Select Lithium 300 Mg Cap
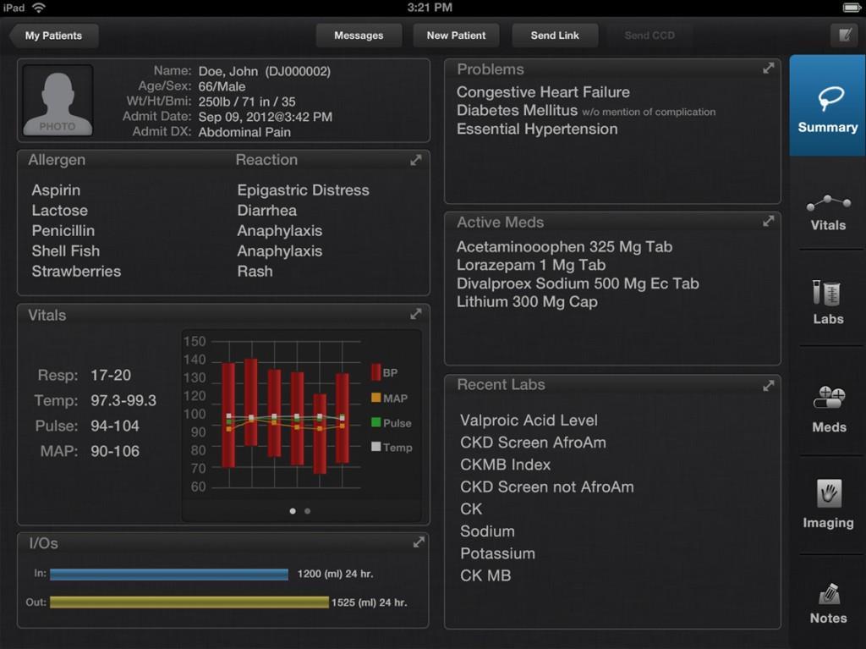The width and height of the screenshot is (866, 649). (527, 302)
